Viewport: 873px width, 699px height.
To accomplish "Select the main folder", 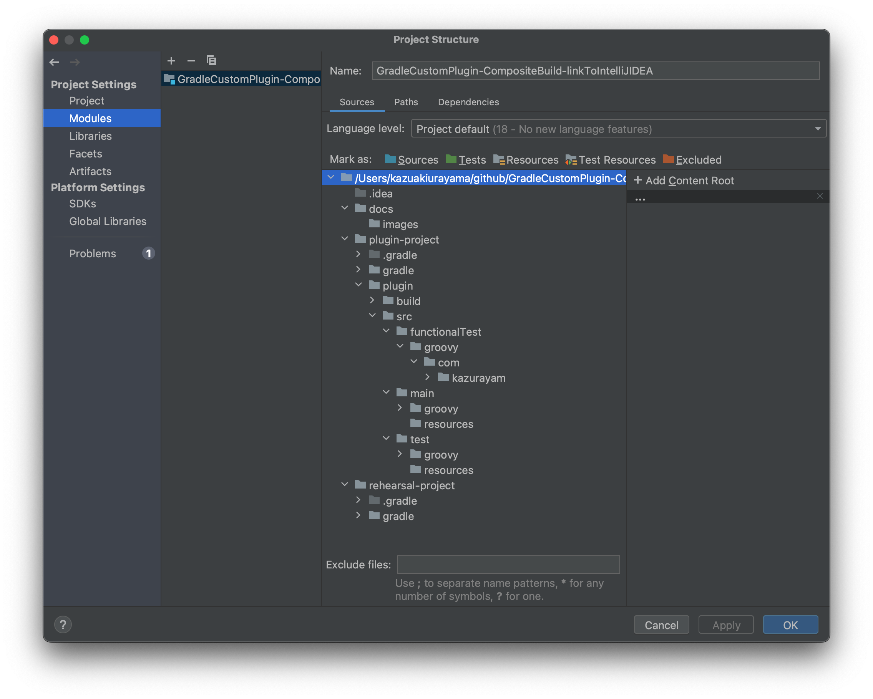I will tap(415, 393).
